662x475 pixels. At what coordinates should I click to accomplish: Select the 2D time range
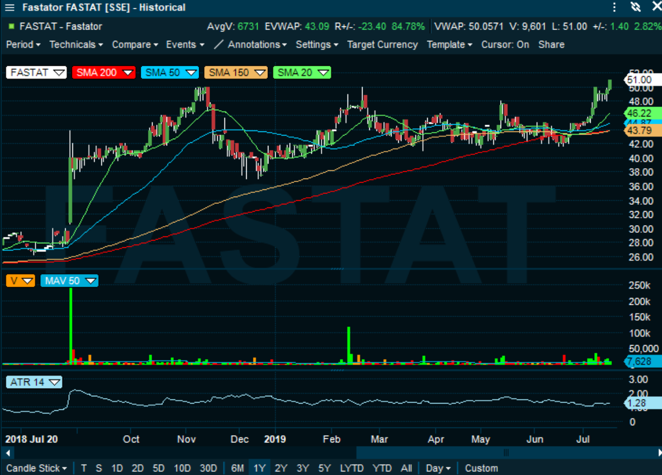[138, 468]
